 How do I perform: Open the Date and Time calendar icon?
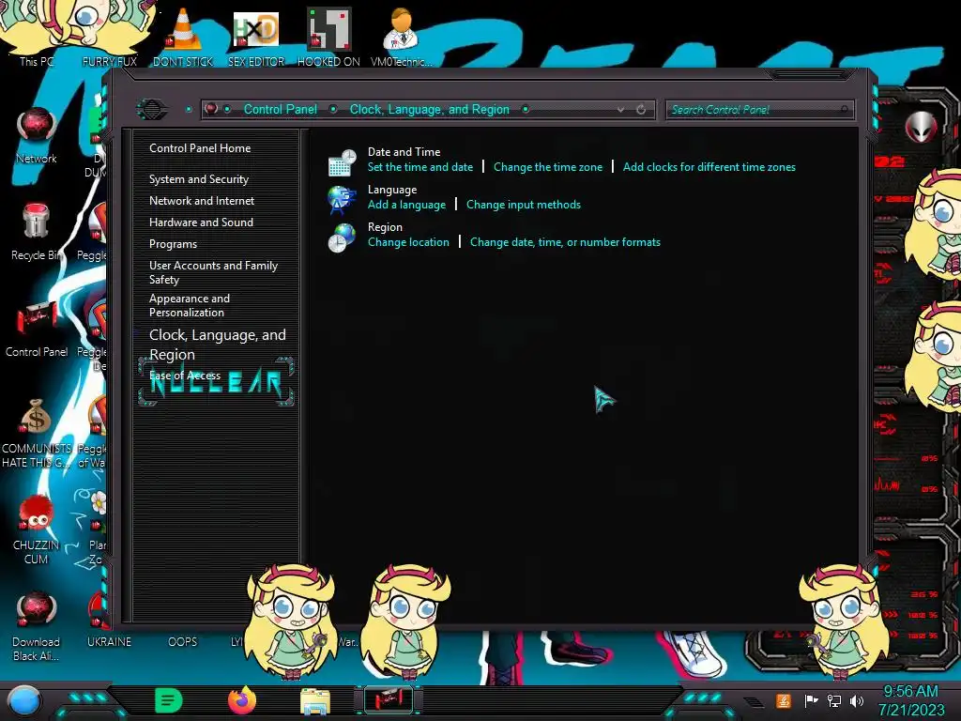point(342,162)
